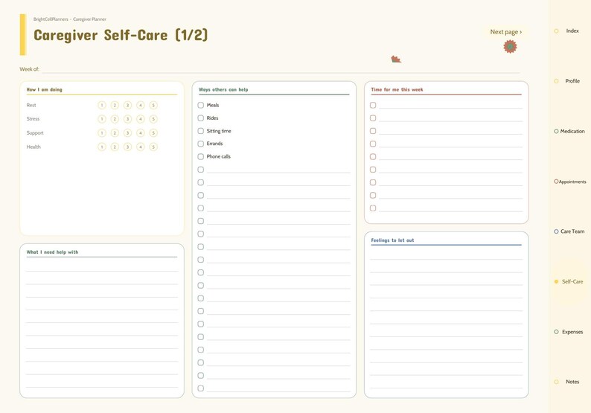Image resolution: width=591 pixels, height=413 pixels.
Task: Click the Support row label
Action: (x=35, y=132)
